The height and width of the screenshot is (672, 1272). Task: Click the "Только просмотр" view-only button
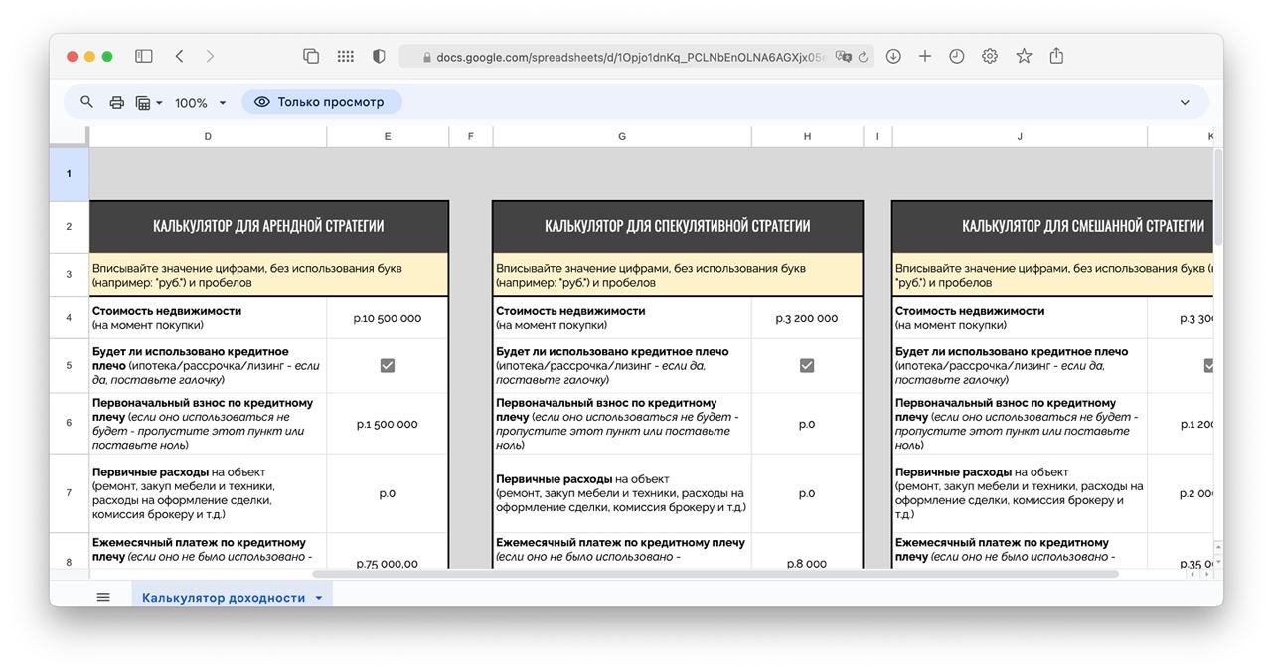tap(321, 102)
